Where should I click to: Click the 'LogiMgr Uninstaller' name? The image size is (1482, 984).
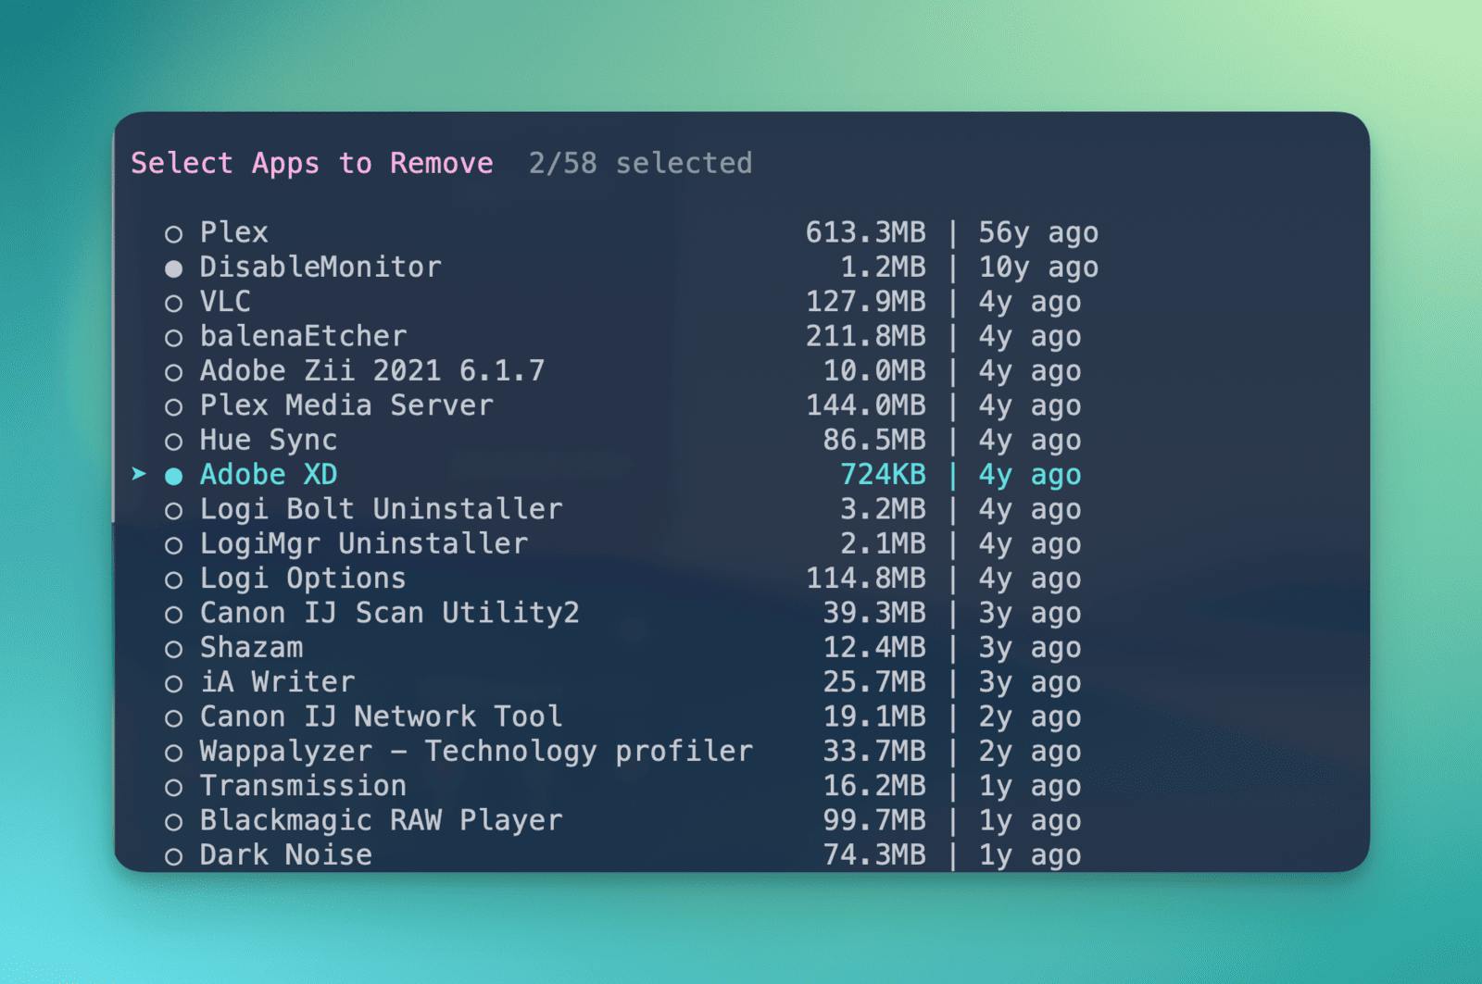364,543
